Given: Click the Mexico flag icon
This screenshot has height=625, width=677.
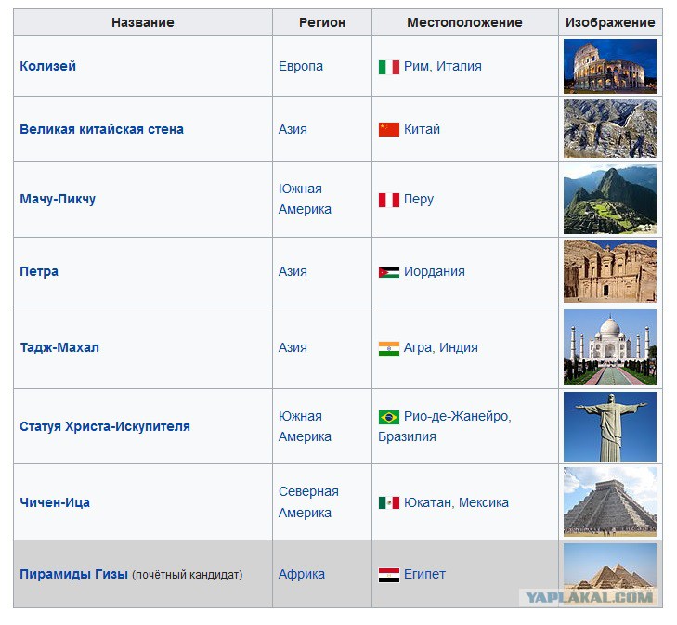Looking at the screenshot, I should (x=388, y=502).
